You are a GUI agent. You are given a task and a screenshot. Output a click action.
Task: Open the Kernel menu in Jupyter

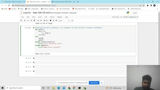pos(52,17)
